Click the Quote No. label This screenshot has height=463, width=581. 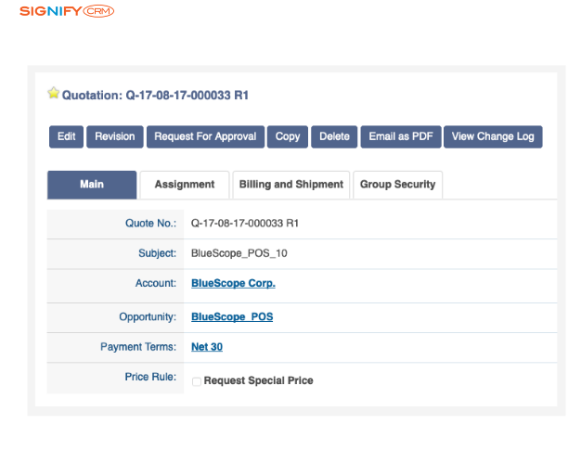150,224
